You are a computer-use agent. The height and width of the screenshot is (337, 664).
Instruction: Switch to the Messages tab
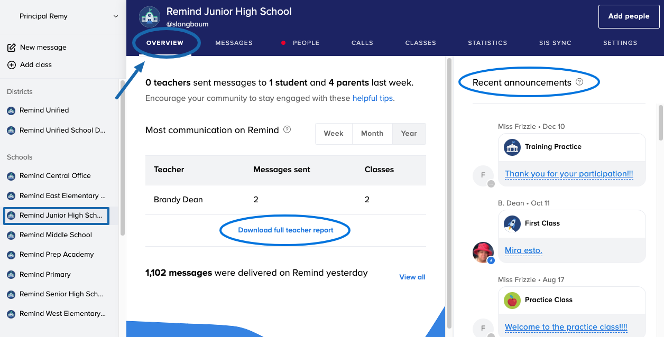234,43
